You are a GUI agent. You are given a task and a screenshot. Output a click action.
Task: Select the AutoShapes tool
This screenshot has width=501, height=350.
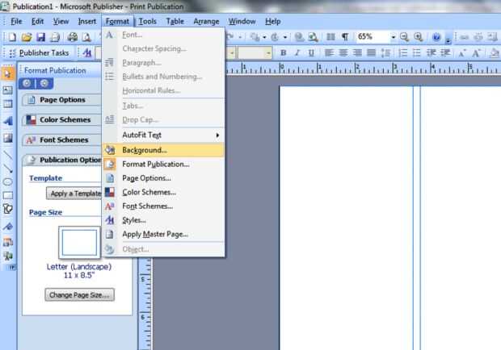click(7, 209)
